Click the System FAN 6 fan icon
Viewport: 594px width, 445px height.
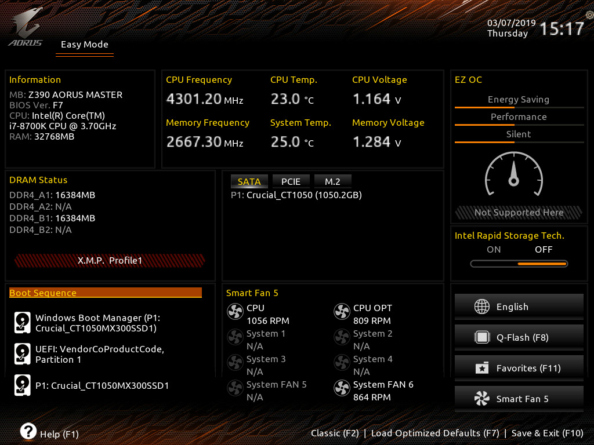[342, 388]
